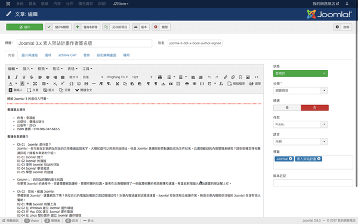Decrease indent of the paragraph
Screen dimensions: 358x224
point(193,77)
